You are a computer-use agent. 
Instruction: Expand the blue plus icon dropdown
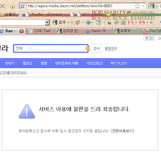[92, 22]
